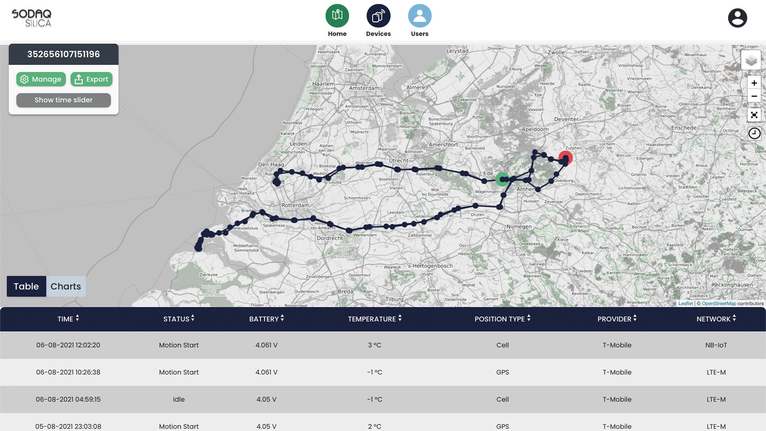The width and height of the screenshot is (766, 431).
Task: Sort table by TIME column
Action: tap(68, 319)
